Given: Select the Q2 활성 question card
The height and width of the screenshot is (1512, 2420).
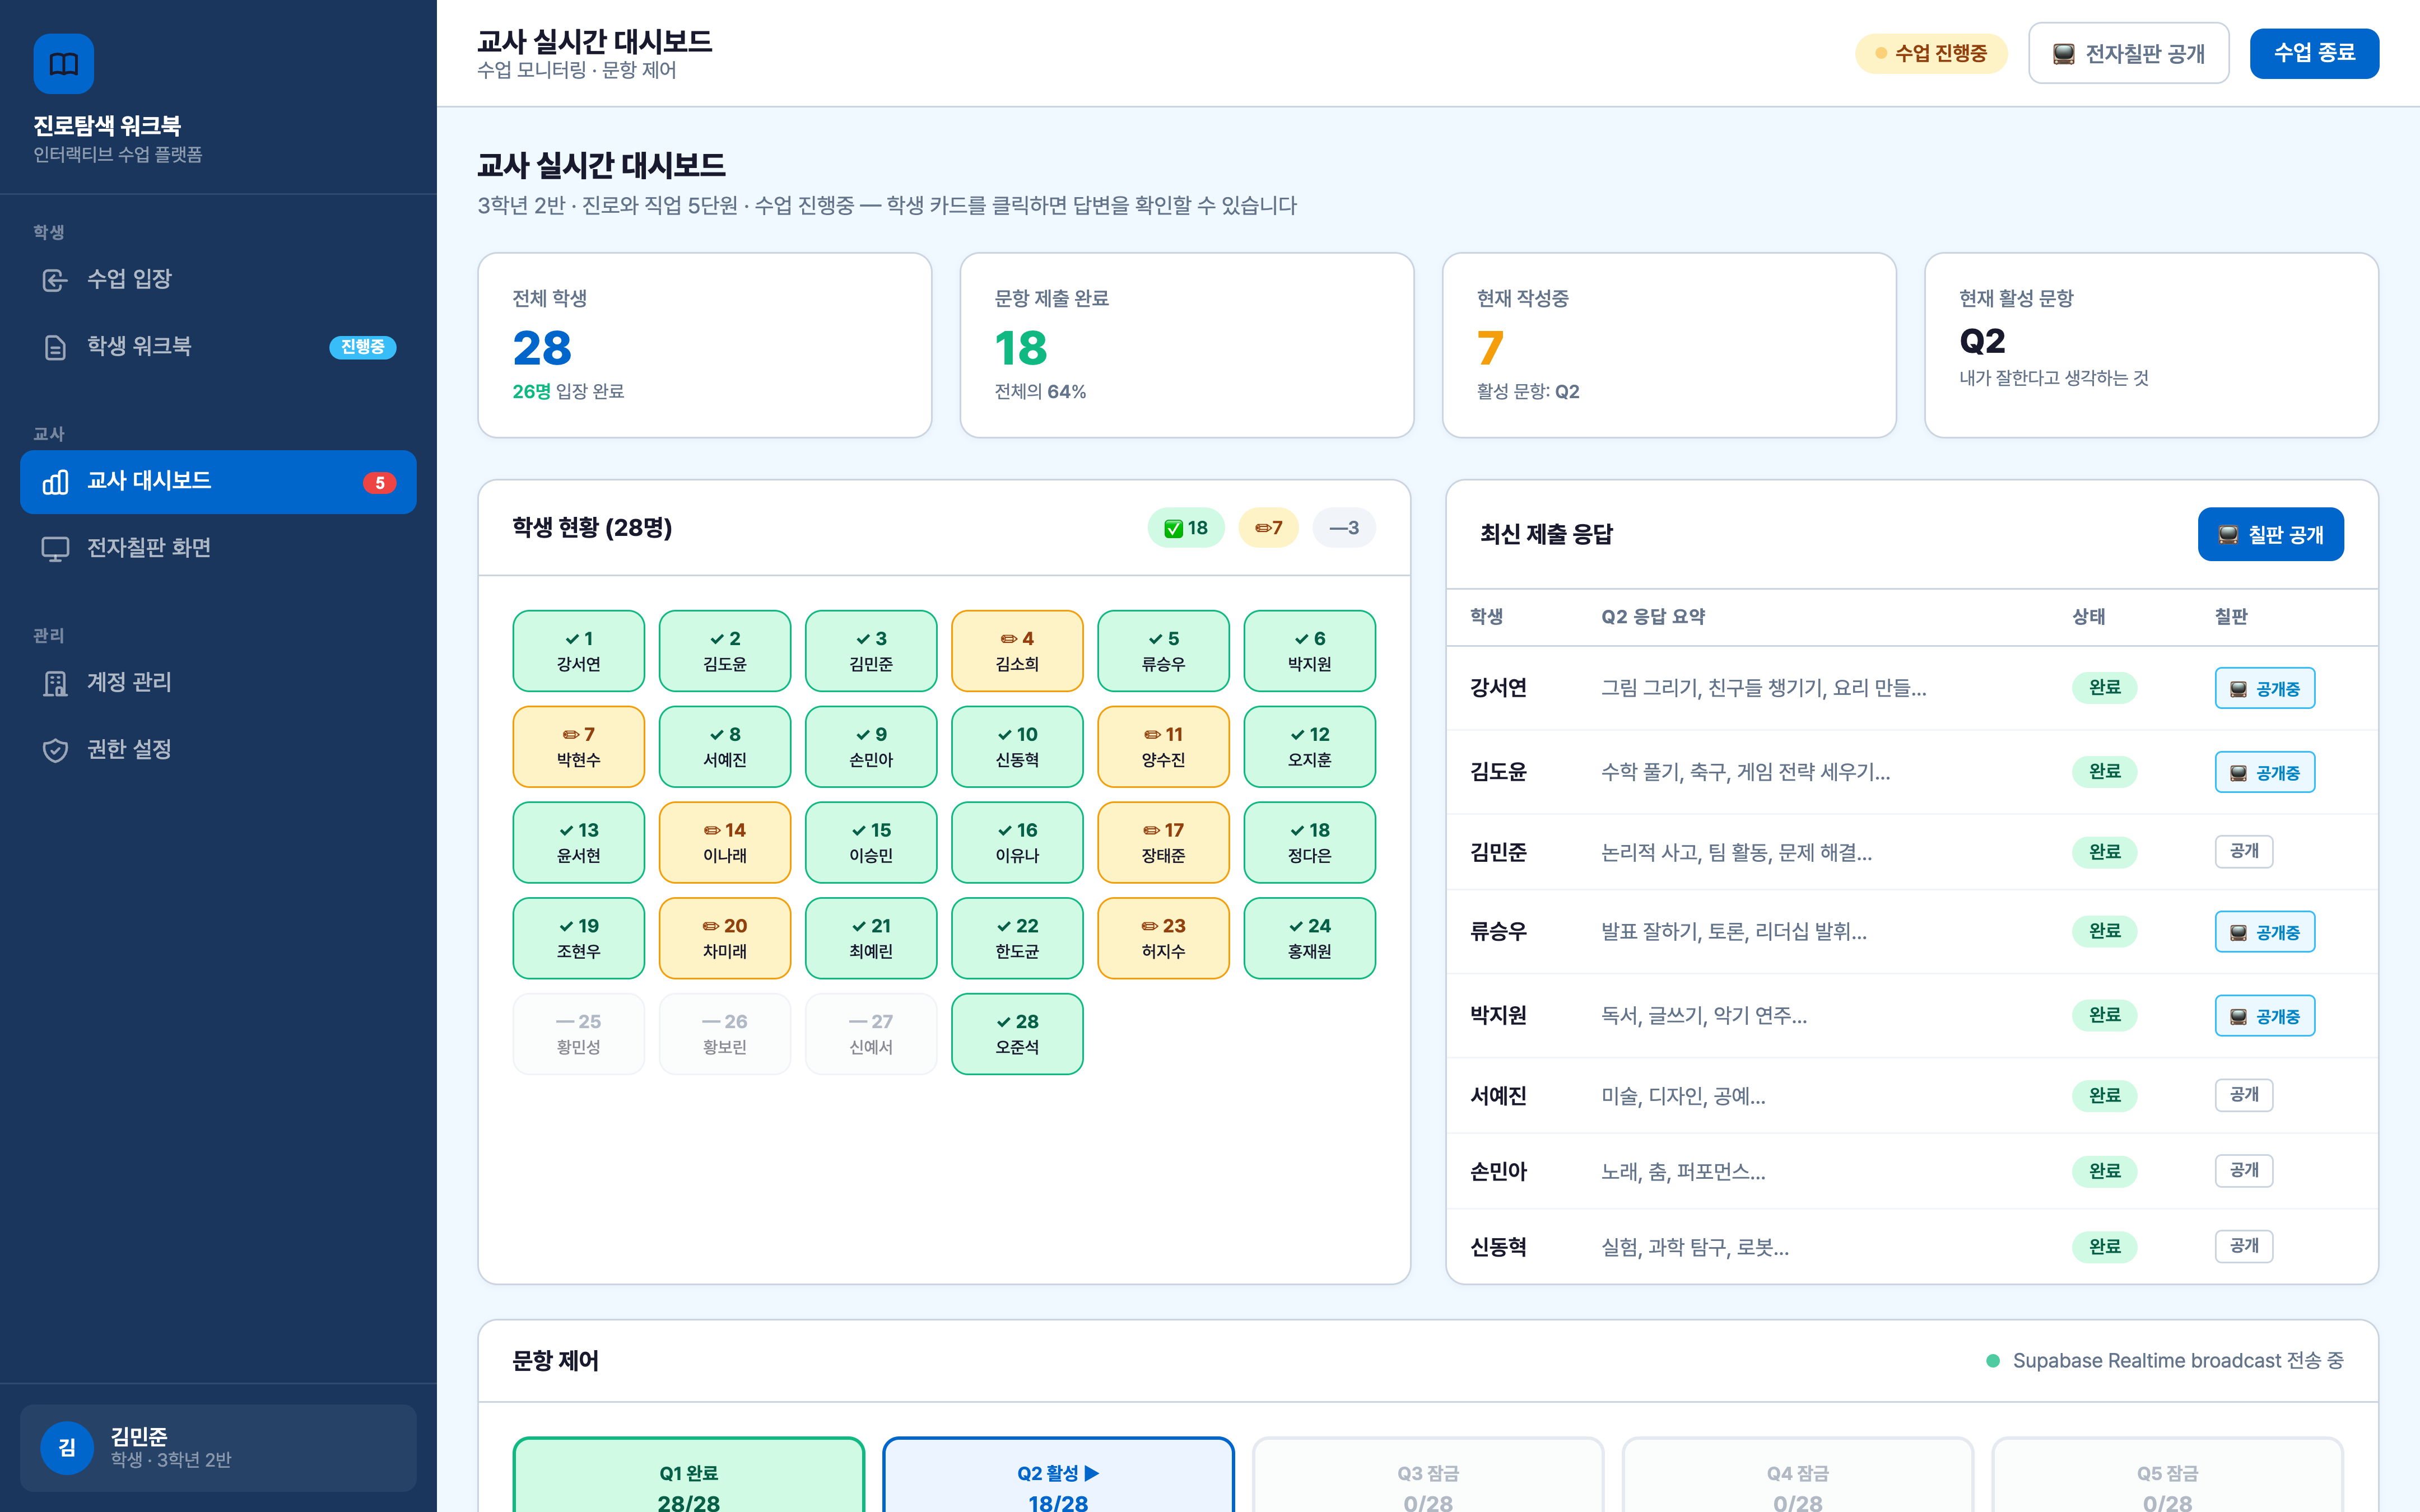Looking at the screenshot, I should tap(1058, 1476).
